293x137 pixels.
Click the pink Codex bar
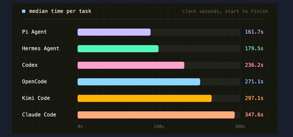(x=131, y=65)
